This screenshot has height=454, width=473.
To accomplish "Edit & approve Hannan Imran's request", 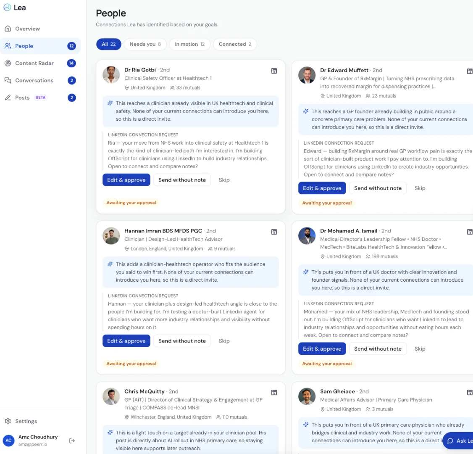I will (x=126, y=341).
